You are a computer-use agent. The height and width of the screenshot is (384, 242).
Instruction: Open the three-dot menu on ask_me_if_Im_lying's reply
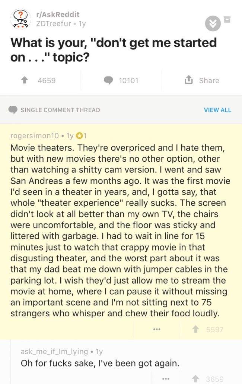[x=166, y=379]
